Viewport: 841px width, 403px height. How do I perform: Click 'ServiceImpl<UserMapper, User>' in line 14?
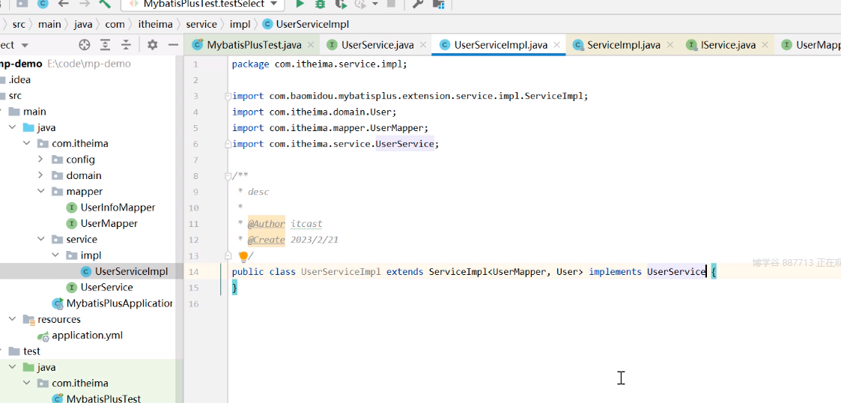[x=505, y=272]
